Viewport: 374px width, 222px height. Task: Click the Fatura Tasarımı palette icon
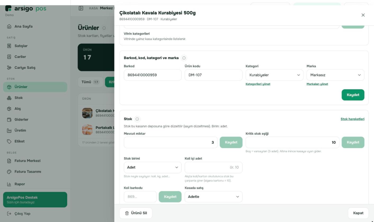click(x=9, y=172)
